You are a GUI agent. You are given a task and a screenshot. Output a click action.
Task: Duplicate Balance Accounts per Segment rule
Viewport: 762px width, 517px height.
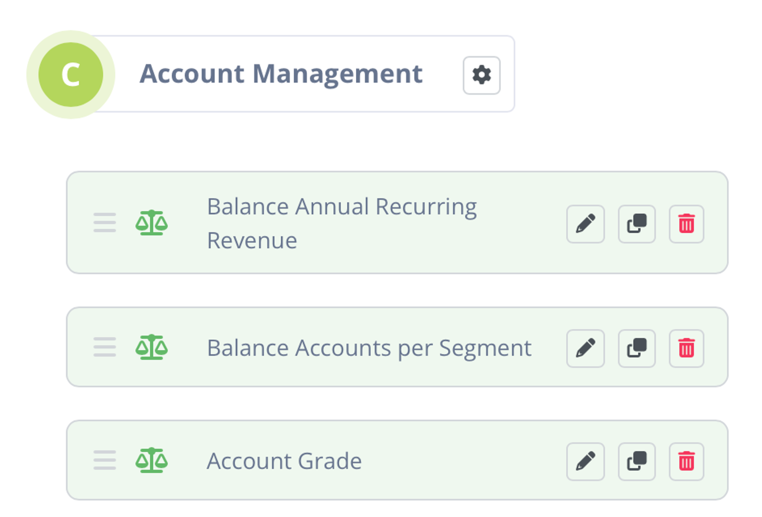(636, 348)
